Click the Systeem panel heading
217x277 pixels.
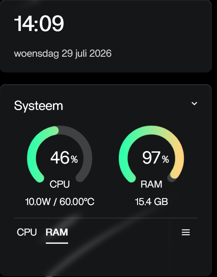click(38, 106)
